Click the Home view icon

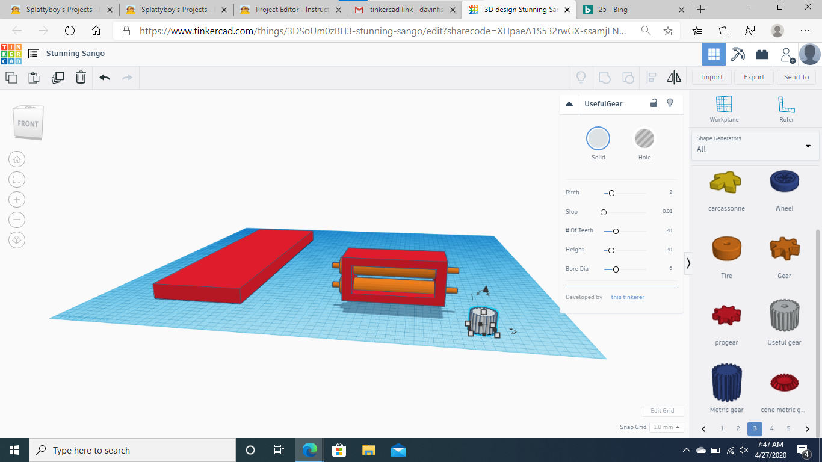(x=17, y=159)
